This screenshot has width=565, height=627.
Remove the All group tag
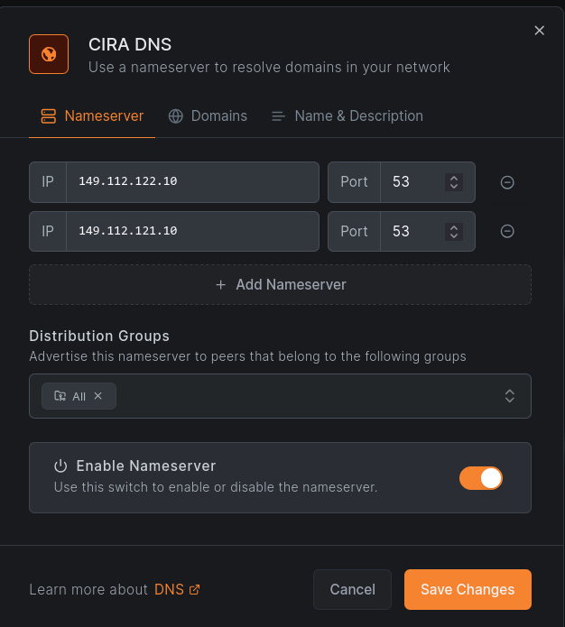(x=98, y=396)
